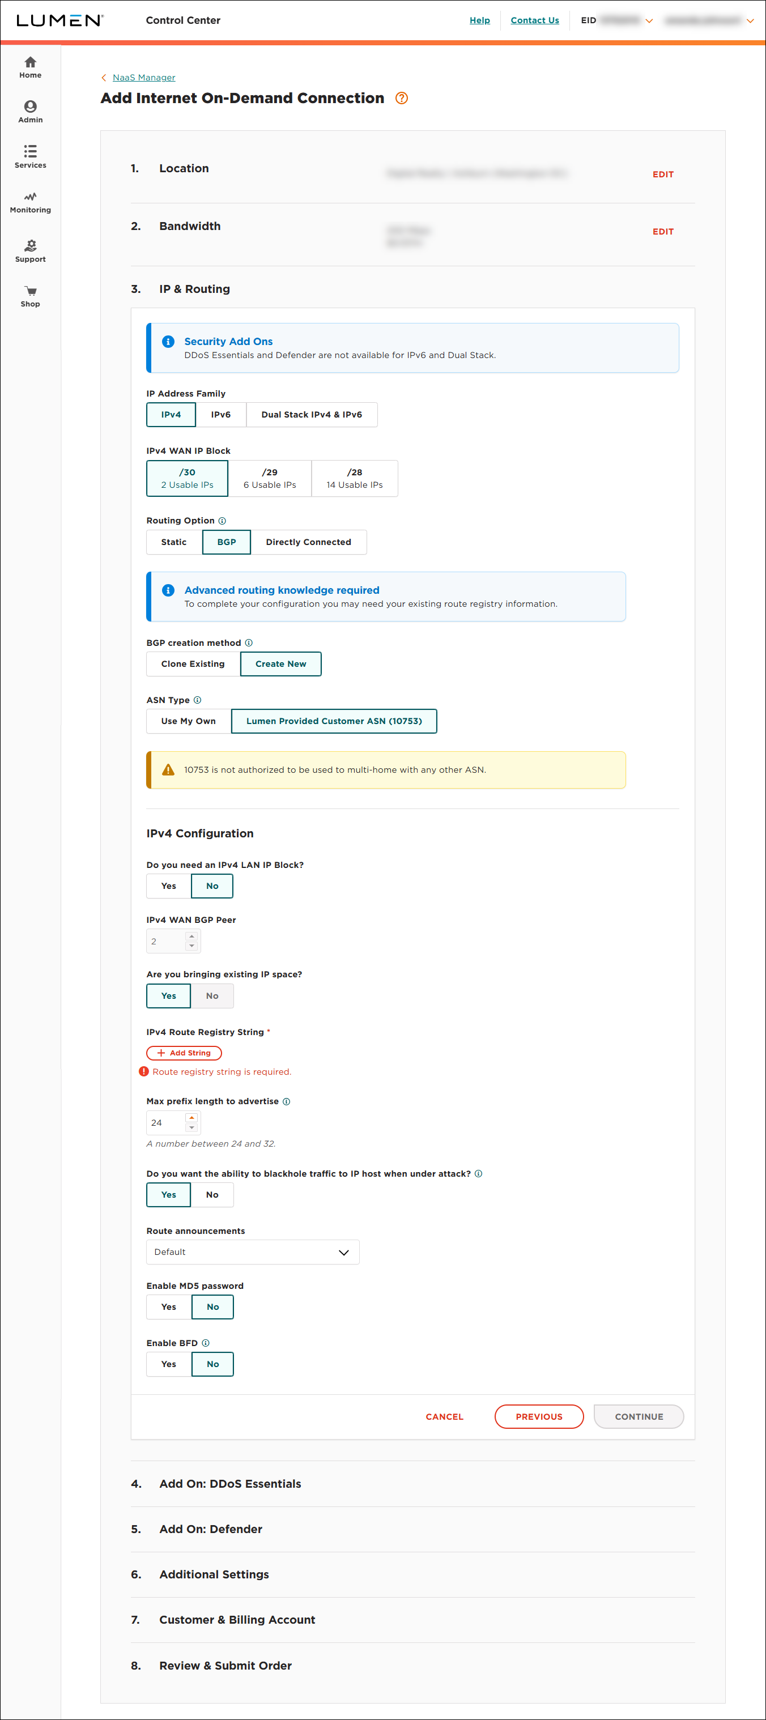Open the Services list icon
The image size is (766, 1720).
[30, 152]
